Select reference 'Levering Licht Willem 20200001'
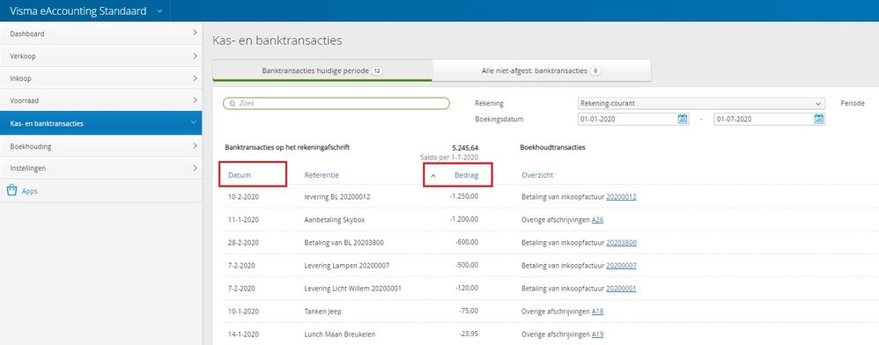This screenshot has width=879, height=345. click(x=352, y=289)
